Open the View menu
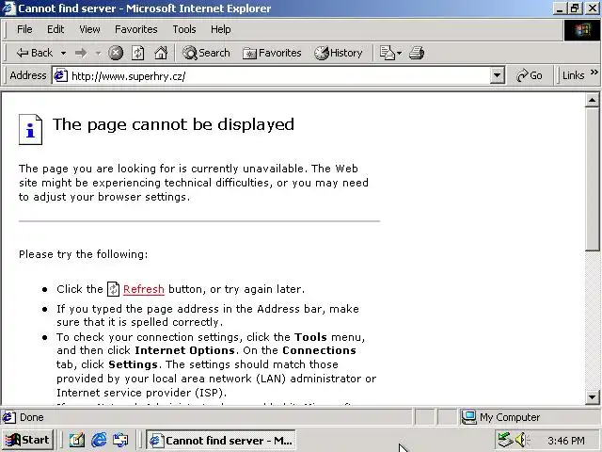Viewport: 602px width, 452px height. (89, 29)
